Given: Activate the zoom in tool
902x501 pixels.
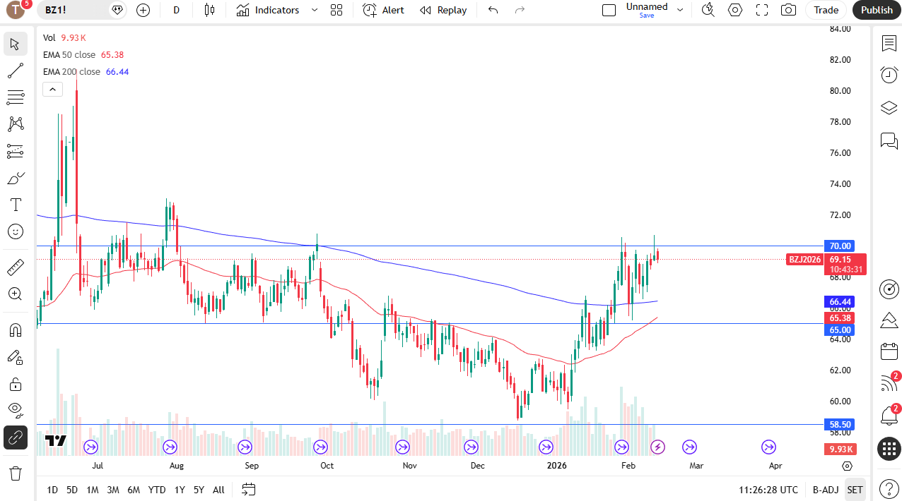Looking at the screenshot, I should tap(15, 294).
